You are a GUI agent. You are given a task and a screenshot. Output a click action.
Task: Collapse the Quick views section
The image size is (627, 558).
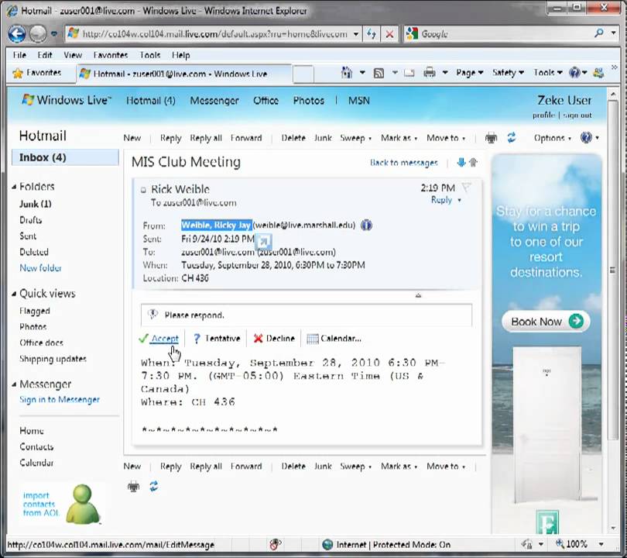tap(14, 294)
